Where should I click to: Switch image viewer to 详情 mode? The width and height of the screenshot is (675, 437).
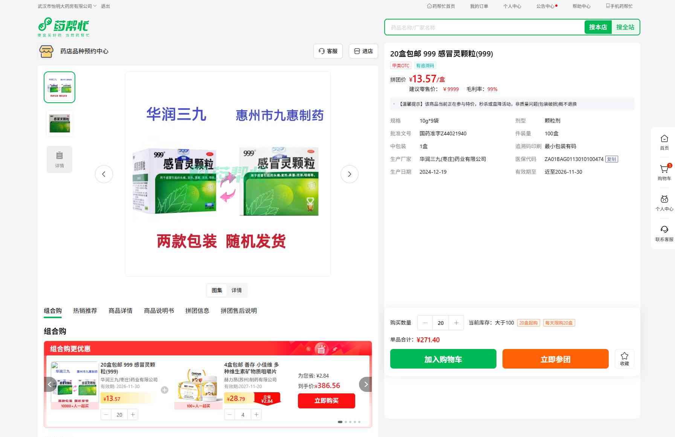pyautogui.click(x=237, y=290)
